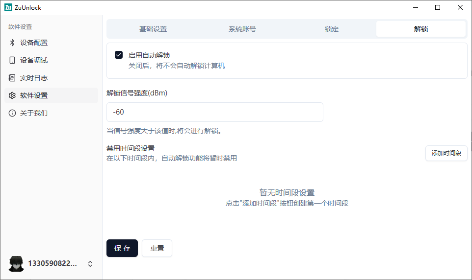Go to the 锁定 tab
Screen dimensions: 472x280
(x=332, y=29)
